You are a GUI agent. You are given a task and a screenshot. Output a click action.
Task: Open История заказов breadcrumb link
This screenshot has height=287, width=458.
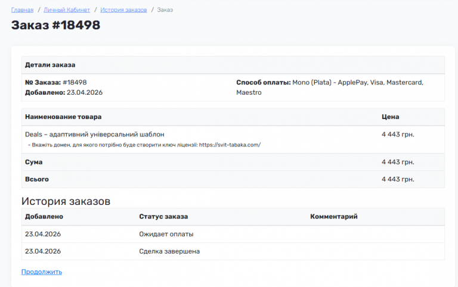[x=123, y=10]
